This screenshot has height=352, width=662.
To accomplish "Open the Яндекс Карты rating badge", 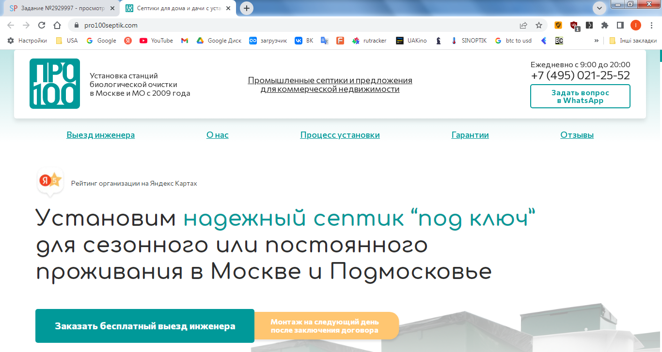I will pyautogui.click(x=50, y=183).
